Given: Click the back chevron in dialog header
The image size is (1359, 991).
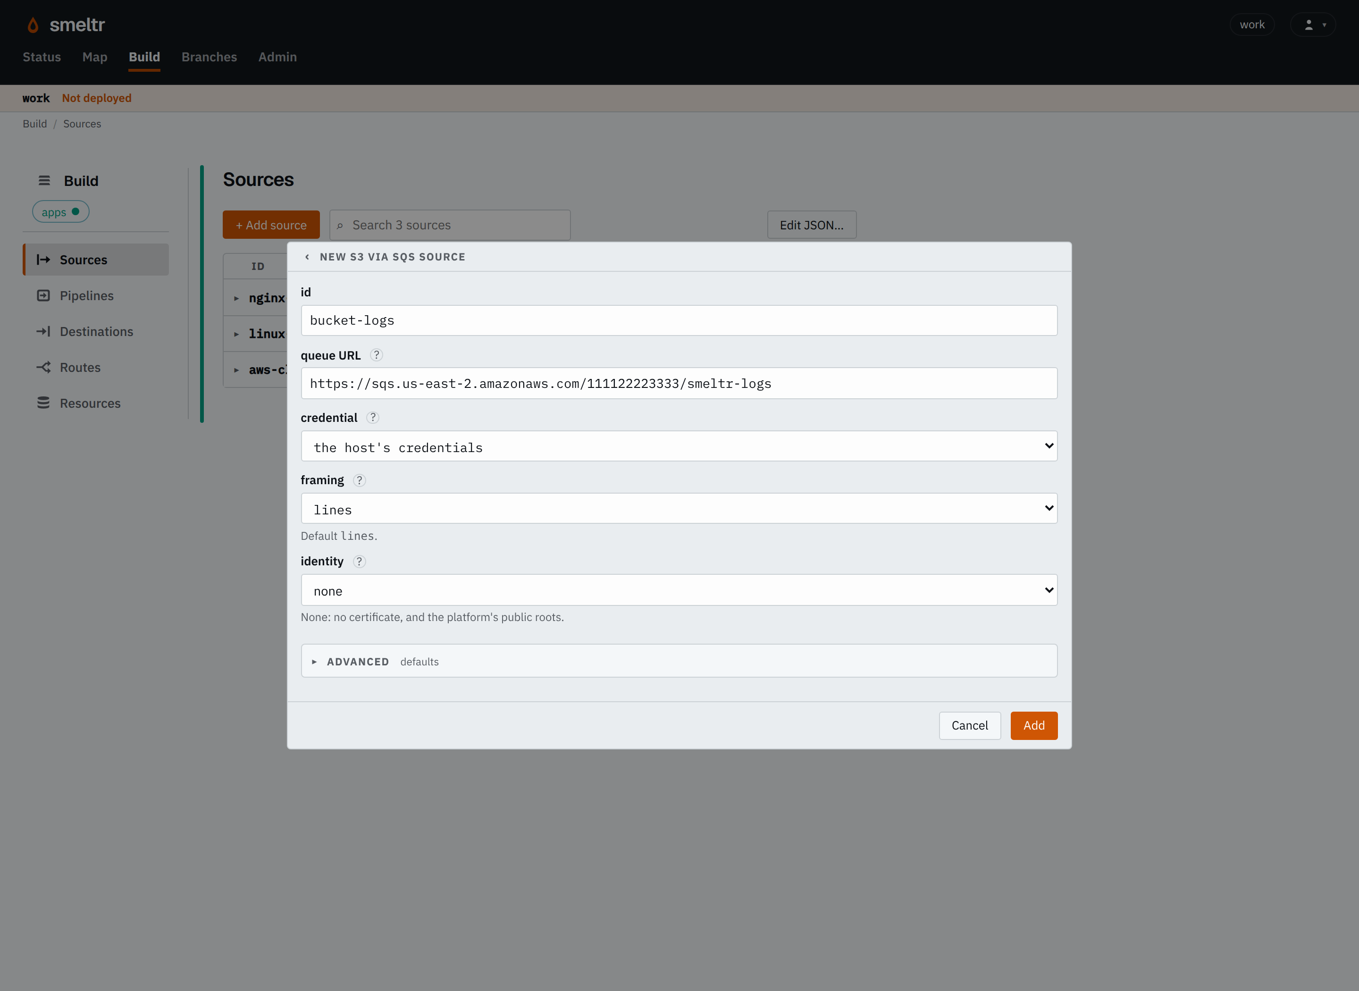Looking at the screenshot, I should (x=307, y=257).
